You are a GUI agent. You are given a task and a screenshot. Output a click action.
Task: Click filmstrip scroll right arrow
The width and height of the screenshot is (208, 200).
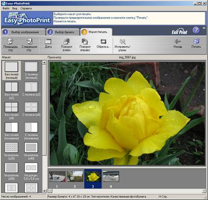pyautogui.click(x=204, y=191)
